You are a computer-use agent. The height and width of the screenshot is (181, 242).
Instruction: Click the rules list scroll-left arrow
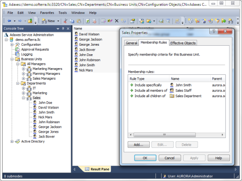click(131, 135)
